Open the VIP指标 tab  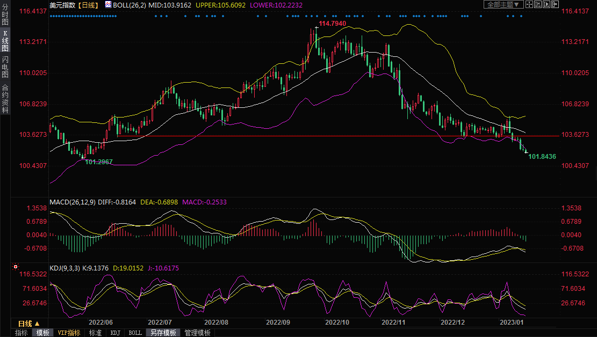coord(69,333)
